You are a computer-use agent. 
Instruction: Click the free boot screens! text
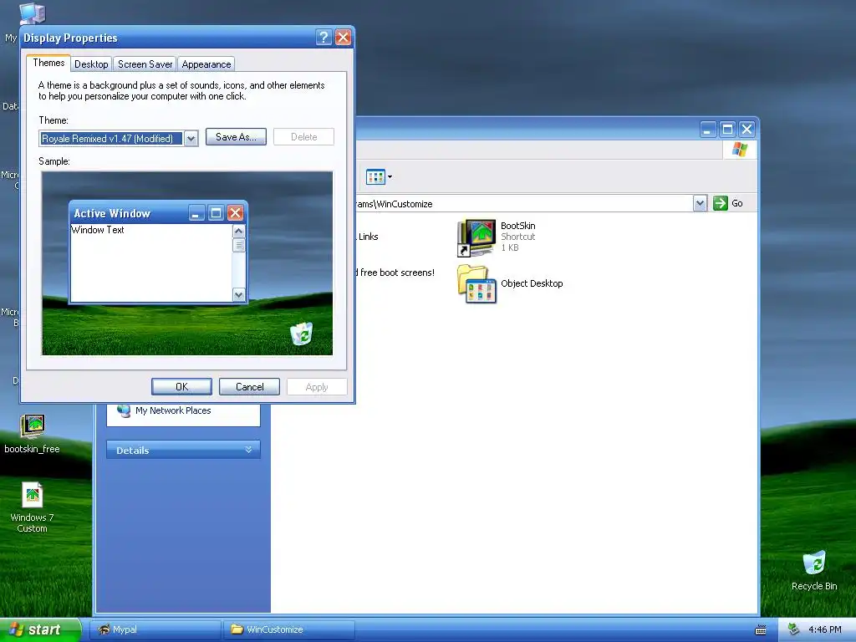pos(397,273)
